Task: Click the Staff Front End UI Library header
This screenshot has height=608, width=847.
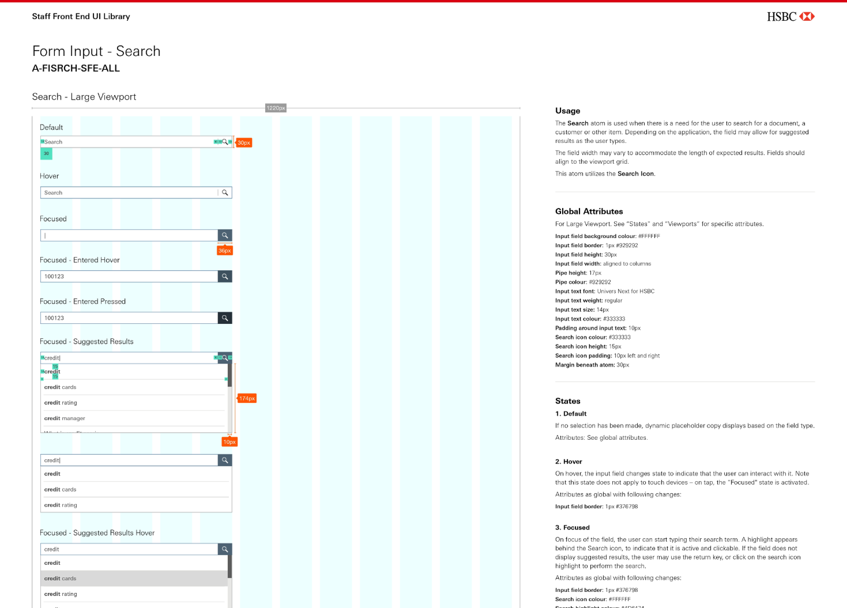Action: (x=81, y=16)
